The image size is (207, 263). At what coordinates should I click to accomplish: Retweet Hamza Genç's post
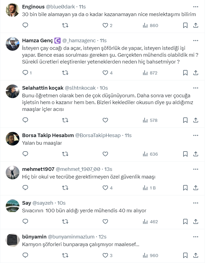click(x=65, y=73)
